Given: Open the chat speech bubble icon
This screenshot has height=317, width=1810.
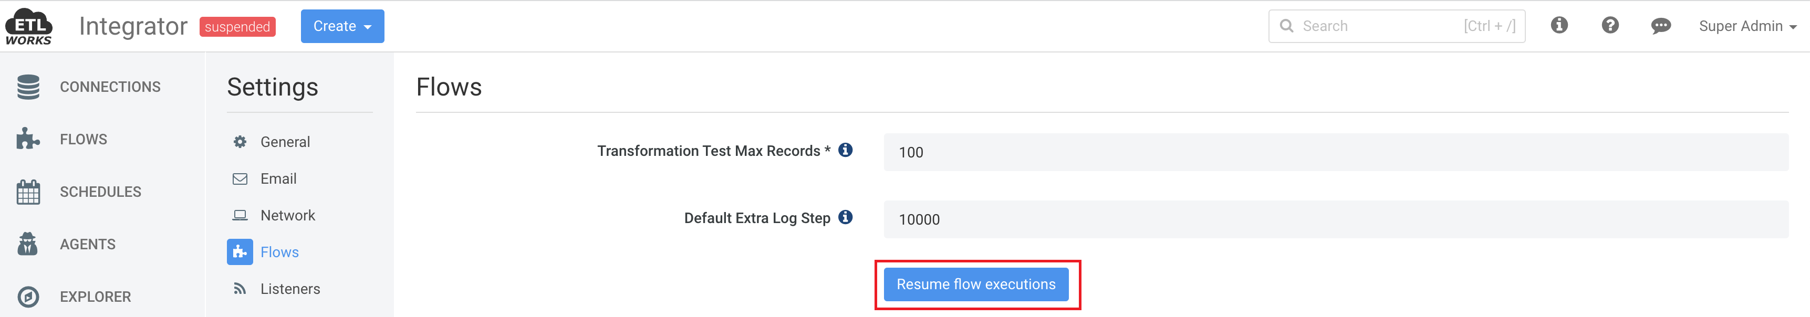Looking at the screenshot, I should click(1660, 26).
